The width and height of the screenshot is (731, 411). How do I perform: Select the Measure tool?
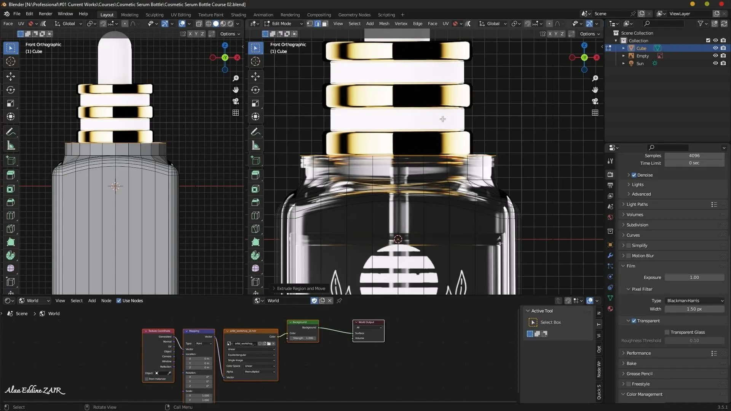(11, 145)
